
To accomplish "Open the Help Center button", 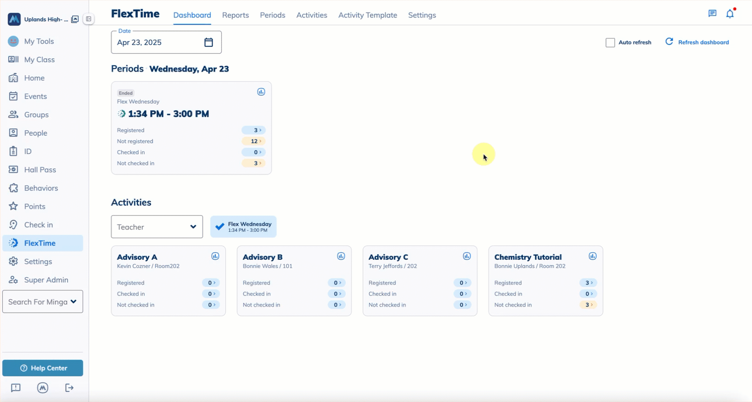I will pyautogui.click(x=43, y=368).
